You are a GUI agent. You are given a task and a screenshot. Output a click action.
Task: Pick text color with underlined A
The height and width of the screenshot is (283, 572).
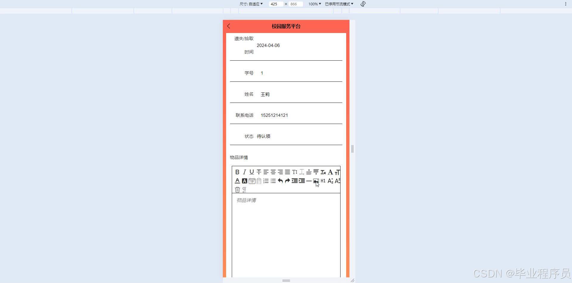click(x=237, y=181)
